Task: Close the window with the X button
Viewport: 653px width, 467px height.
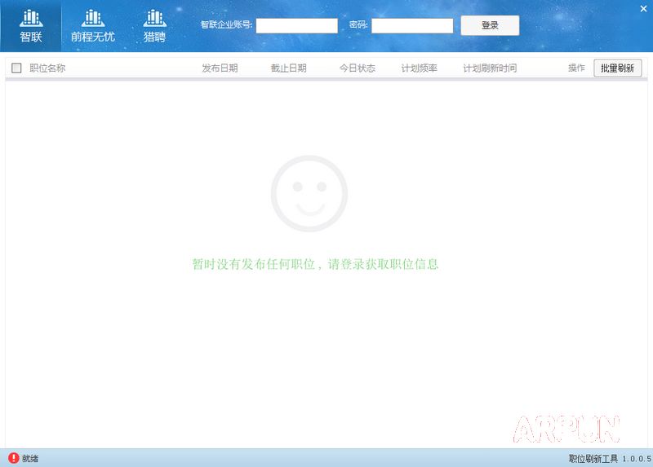Action: coord(643,7)
